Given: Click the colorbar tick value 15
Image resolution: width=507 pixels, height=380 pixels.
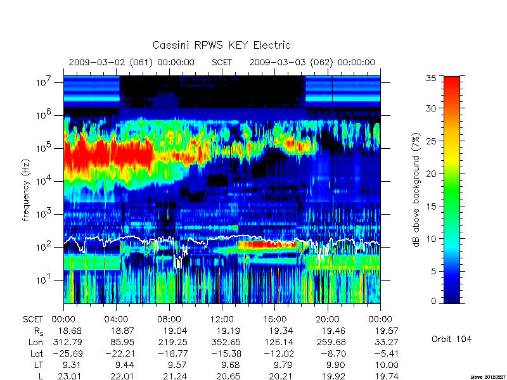Looking at the screenshot, I should pos(431,206).
